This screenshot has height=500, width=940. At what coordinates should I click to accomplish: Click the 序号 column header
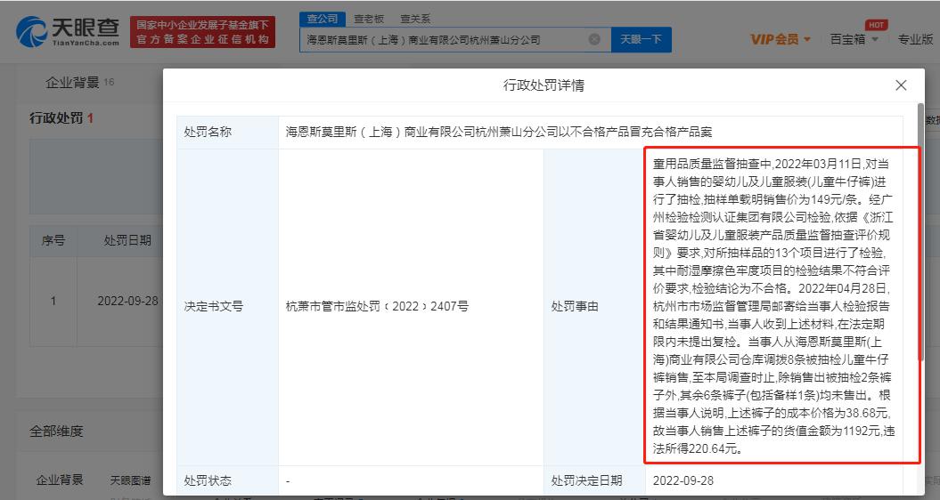coord(53,241)
